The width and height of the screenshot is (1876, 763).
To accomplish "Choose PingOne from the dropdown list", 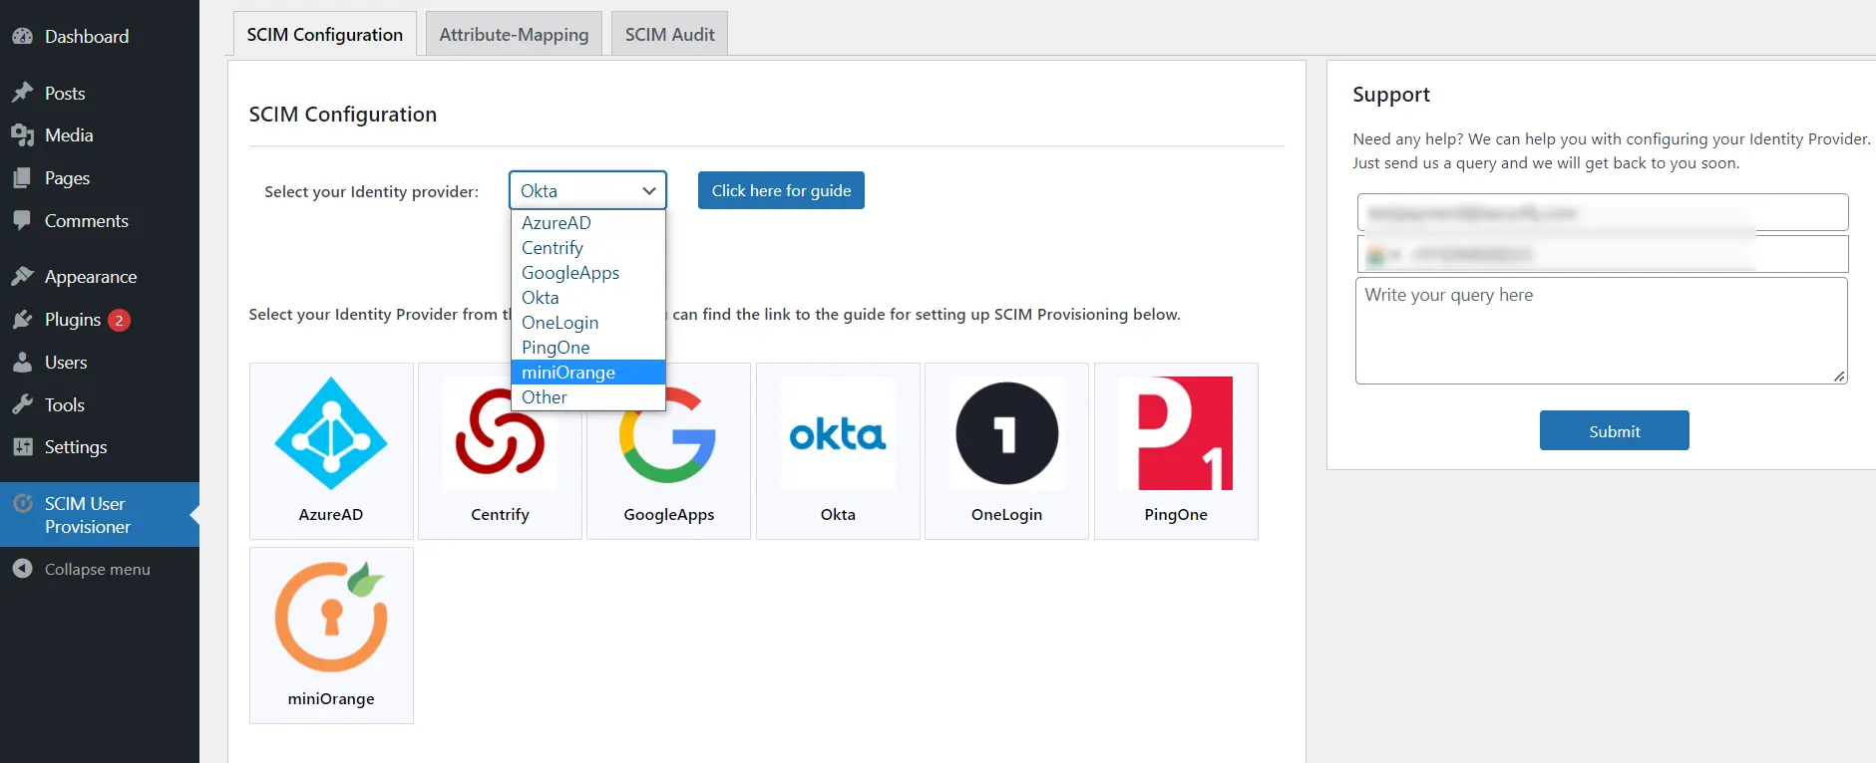I will (587, 348).
